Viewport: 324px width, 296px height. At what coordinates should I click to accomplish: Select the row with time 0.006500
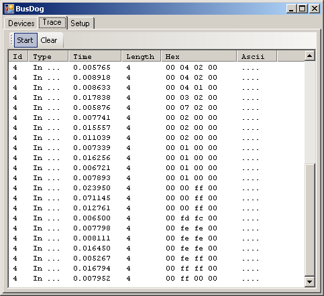156,218
